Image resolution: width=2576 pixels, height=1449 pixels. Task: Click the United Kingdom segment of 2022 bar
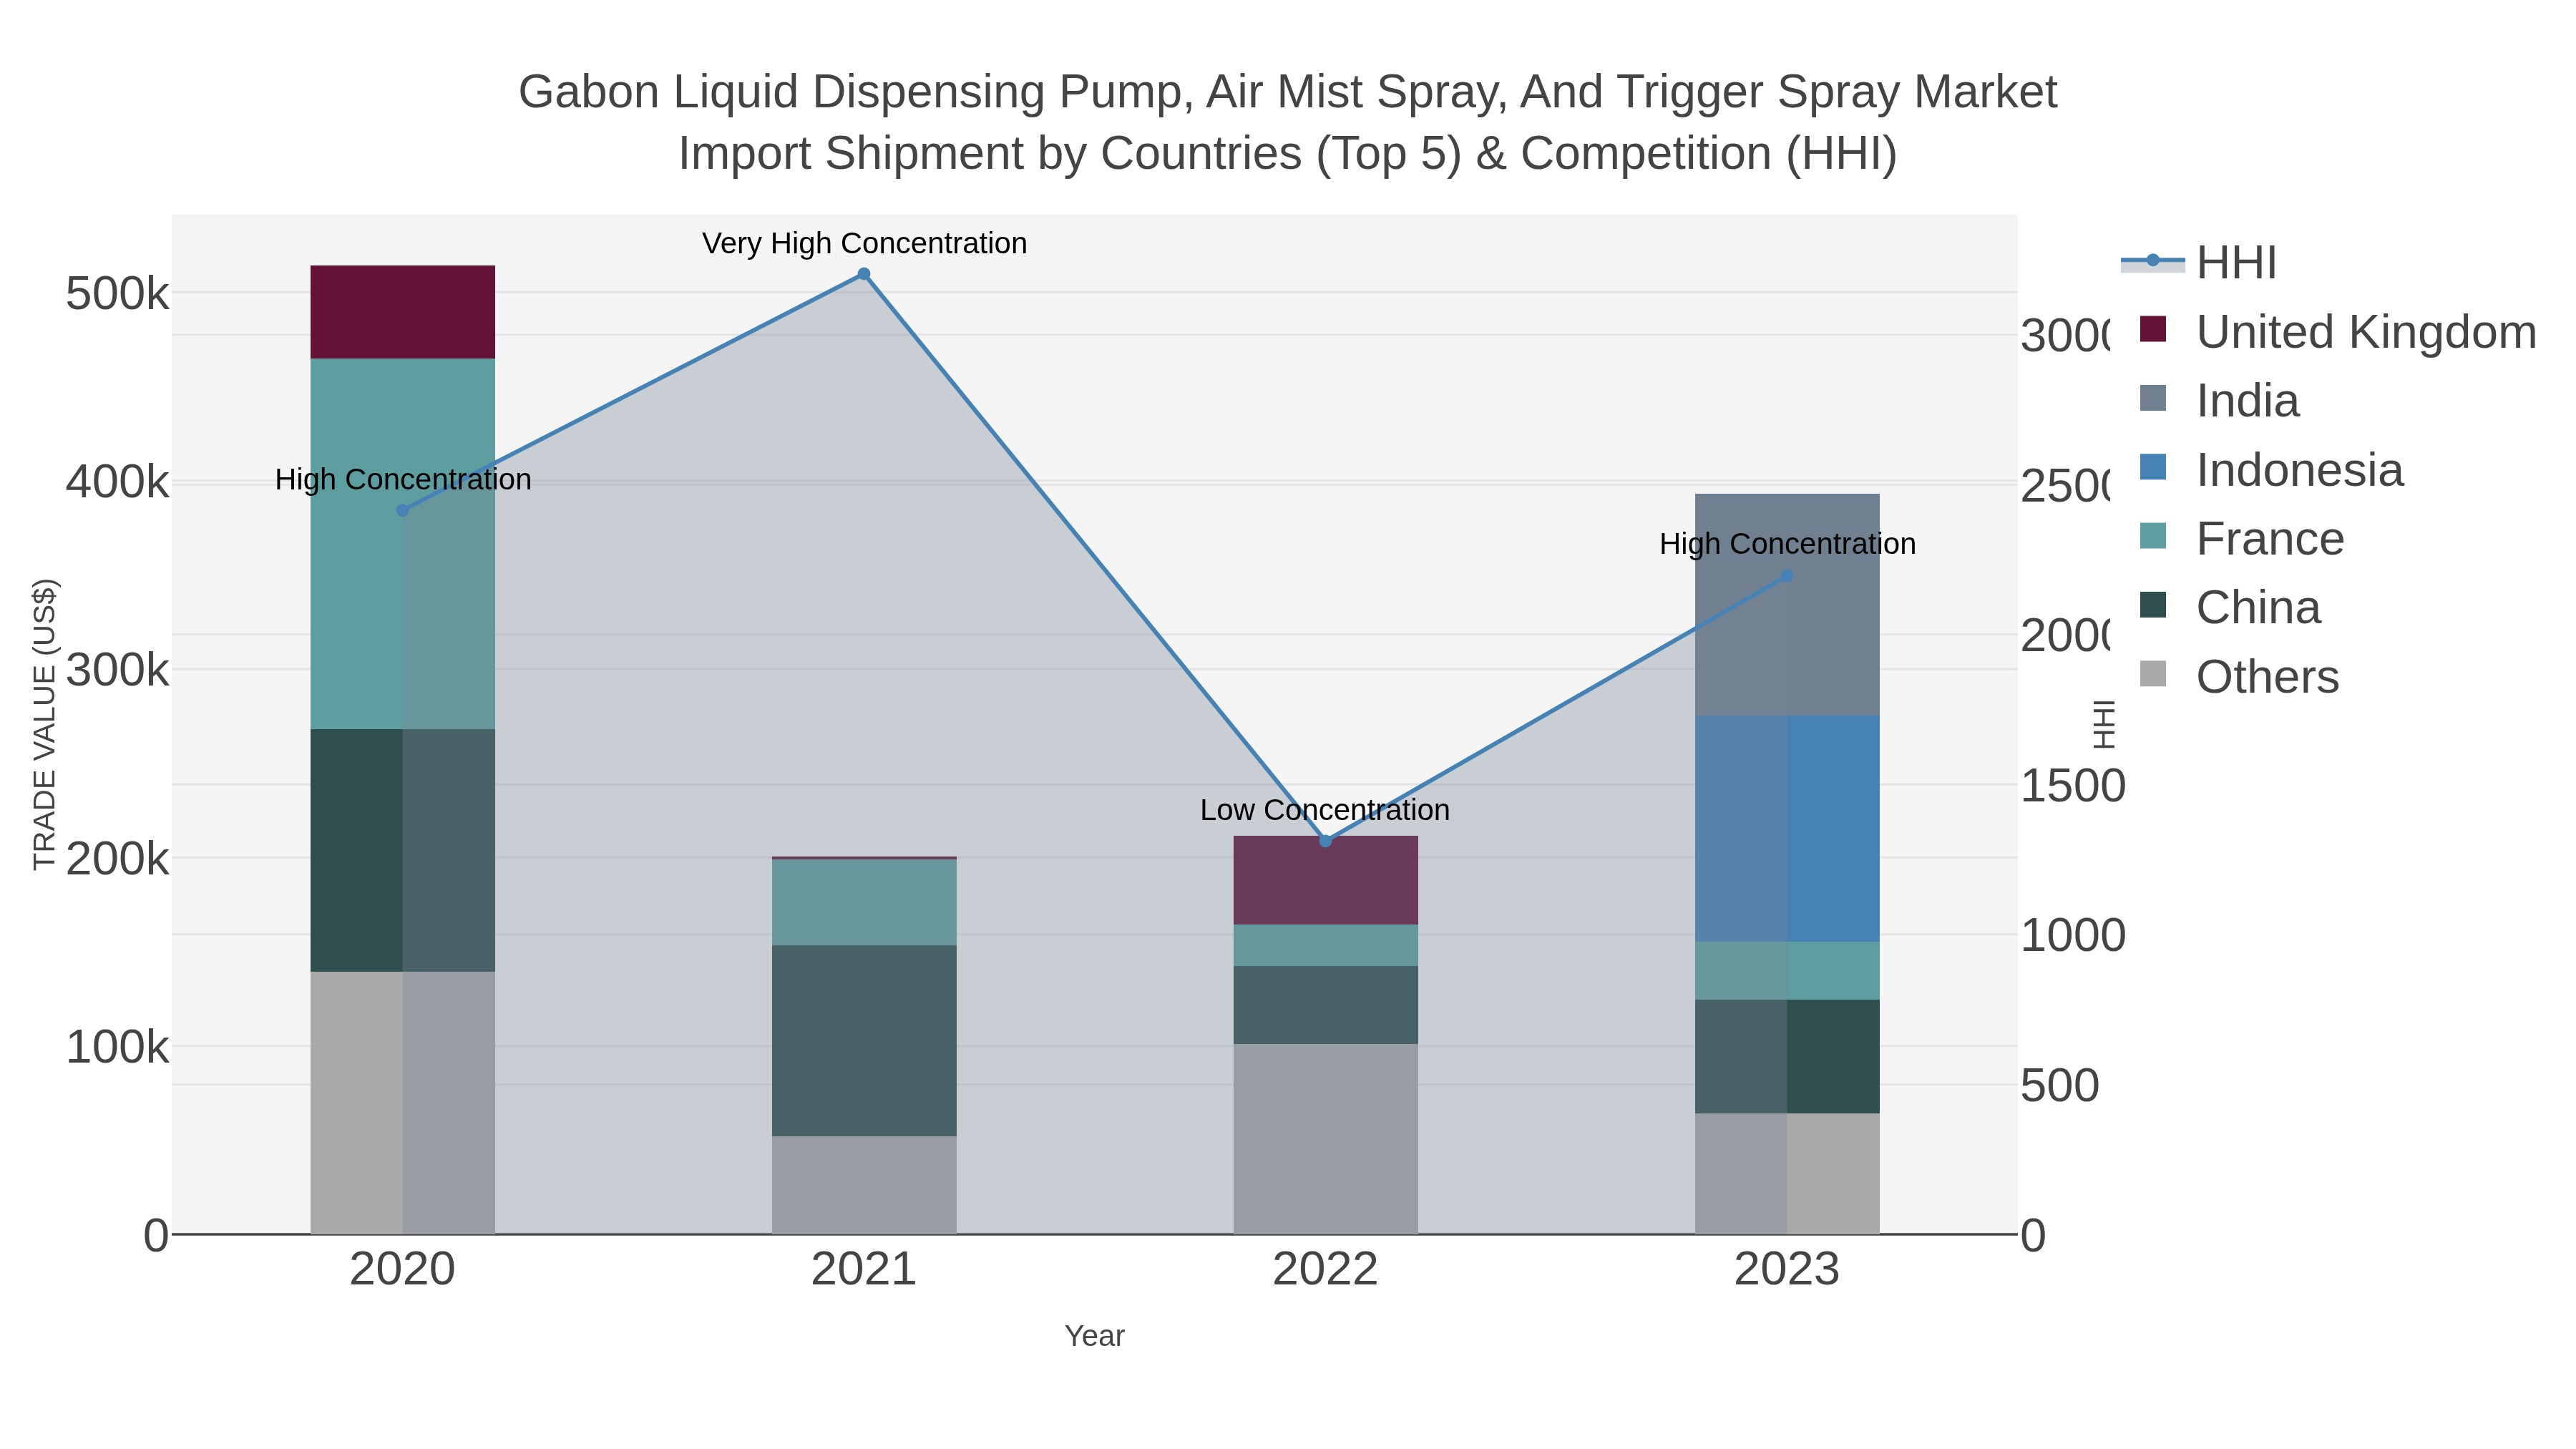point(1326,881)
